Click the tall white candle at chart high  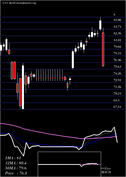100,25
